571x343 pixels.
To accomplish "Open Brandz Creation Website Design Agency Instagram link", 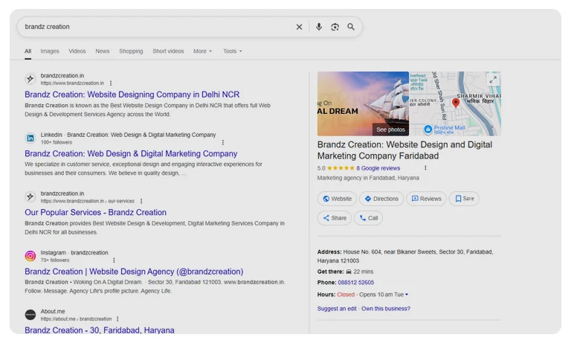I will (134, 272).
